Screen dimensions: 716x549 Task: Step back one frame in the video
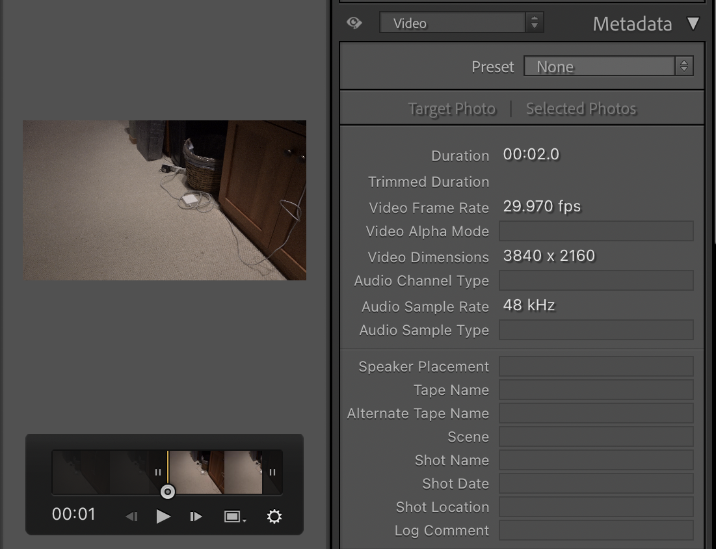point(132,516)
